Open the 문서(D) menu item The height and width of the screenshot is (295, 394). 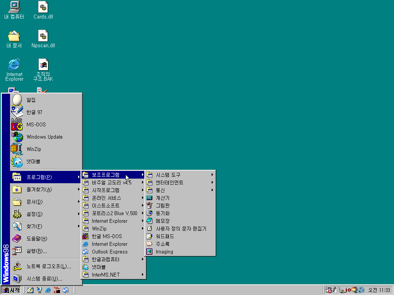click(x=46, y=202)
